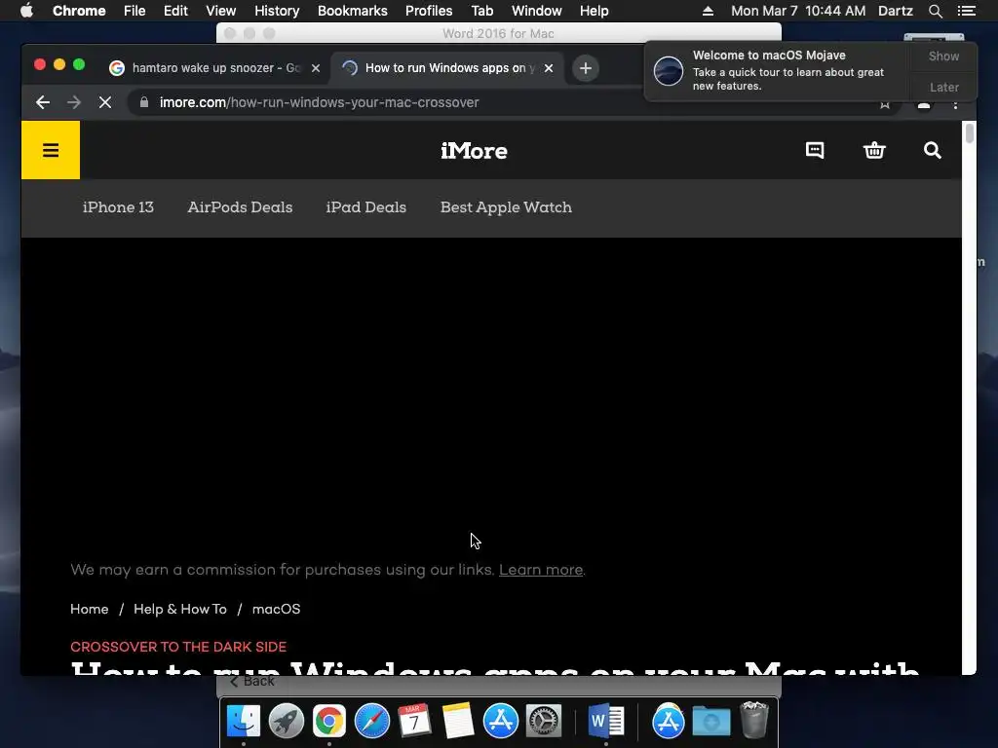This screenshot has height=748, width=998.
Task: Open the AirPods Deals nav link
Action: [x=240, y=207]
